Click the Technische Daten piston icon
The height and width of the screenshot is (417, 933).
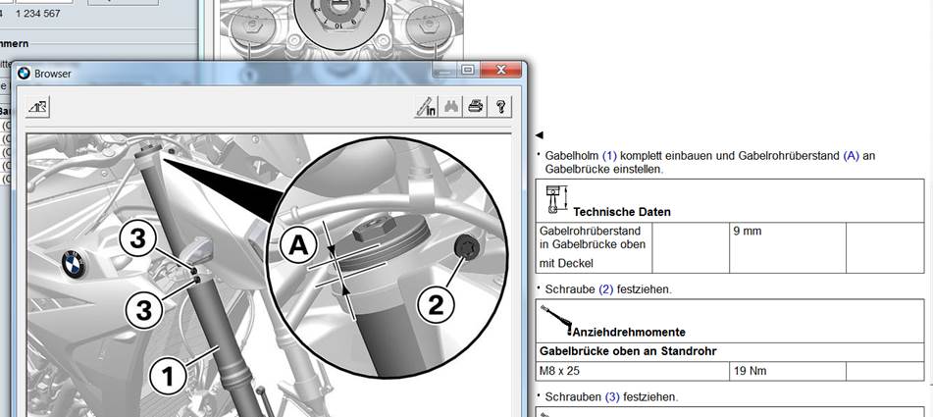(x=557, y=199)
